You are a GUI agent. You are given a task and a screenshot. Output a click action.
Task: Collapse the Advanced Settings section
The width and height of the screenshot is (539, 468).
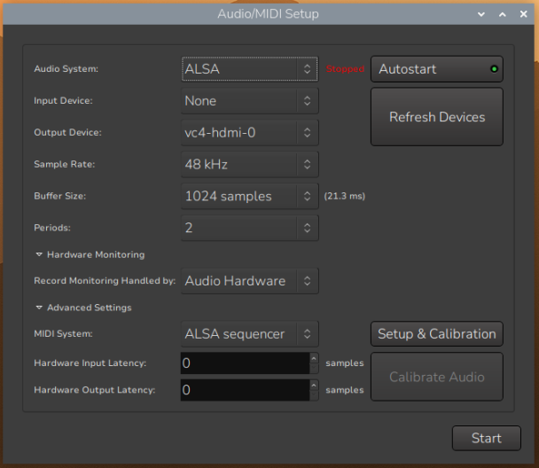pos(40,308)
